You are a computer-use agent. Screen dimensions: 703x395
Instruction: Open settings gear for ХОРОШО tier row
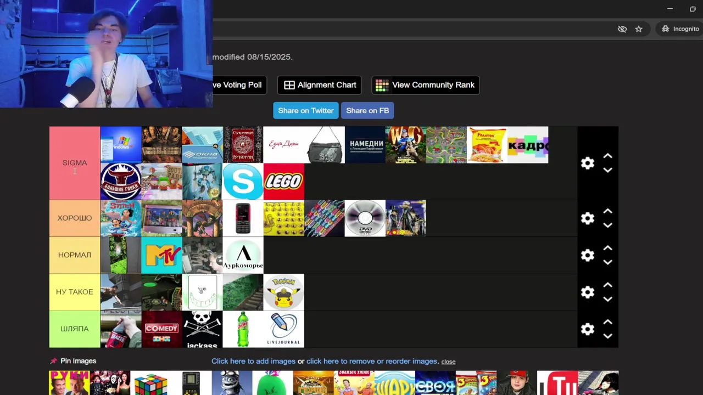588,218
